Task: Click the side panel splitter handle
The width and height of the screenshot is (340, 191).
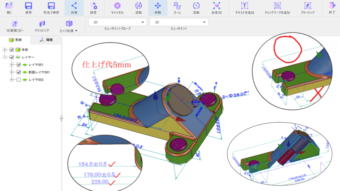Action: tap(62, 118)
